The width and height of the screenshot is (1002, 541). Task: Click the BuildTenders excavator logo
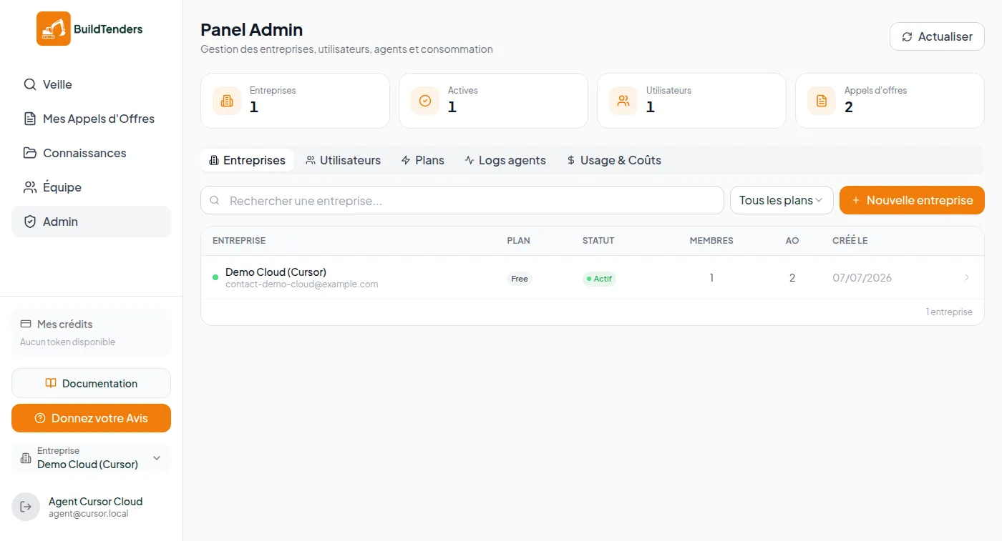tap(54, 29)
